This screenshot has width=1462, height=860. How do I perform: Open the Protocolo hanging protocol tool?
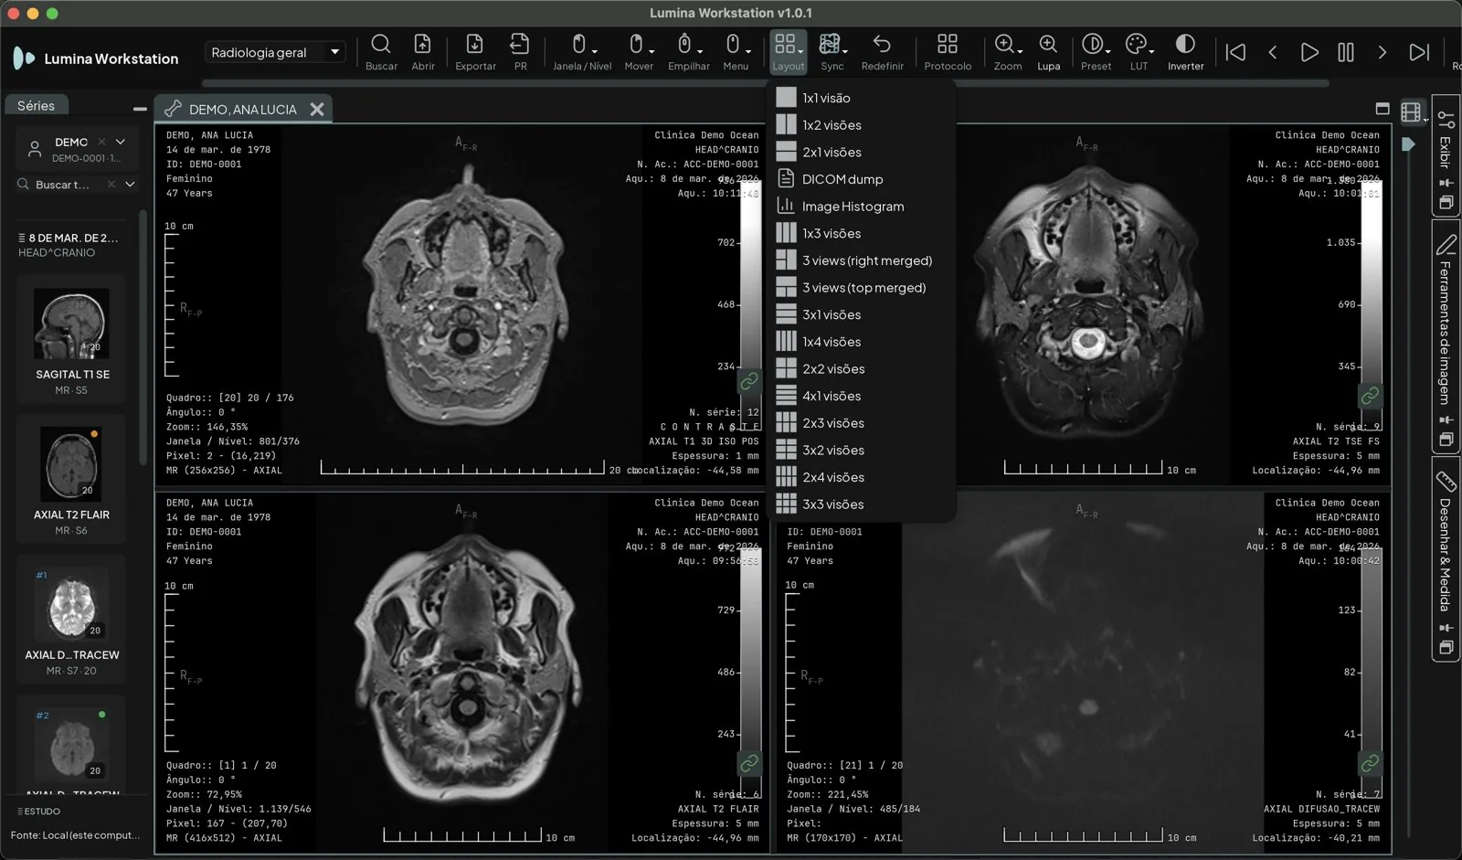tap(948, 52)
